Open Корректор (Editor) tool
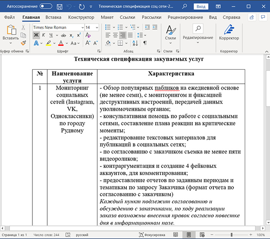Viewport: 270px width, 239px height. point(229,32)
